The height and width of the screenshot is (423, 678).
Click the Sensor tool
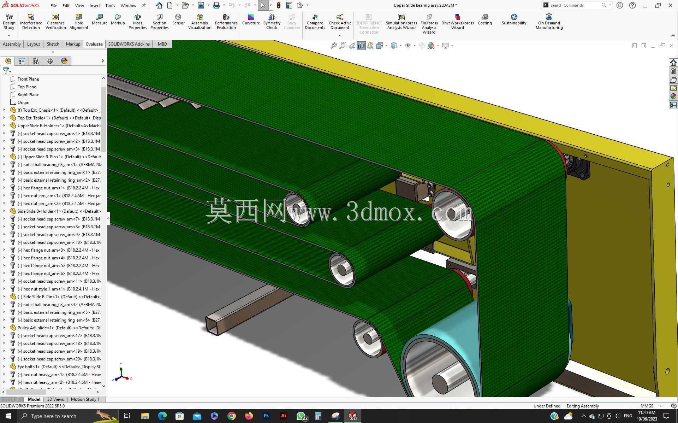click(178, 20)
